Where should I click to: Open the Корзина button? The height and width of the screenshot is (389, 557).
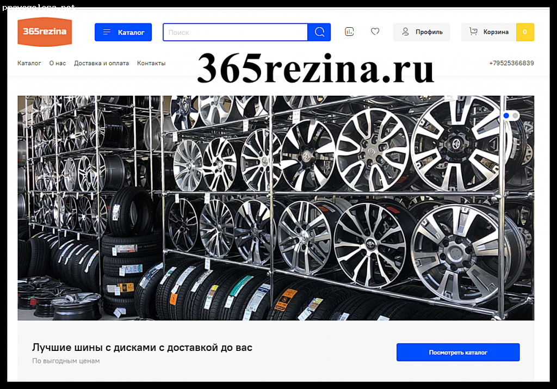(x=489, y=32)
